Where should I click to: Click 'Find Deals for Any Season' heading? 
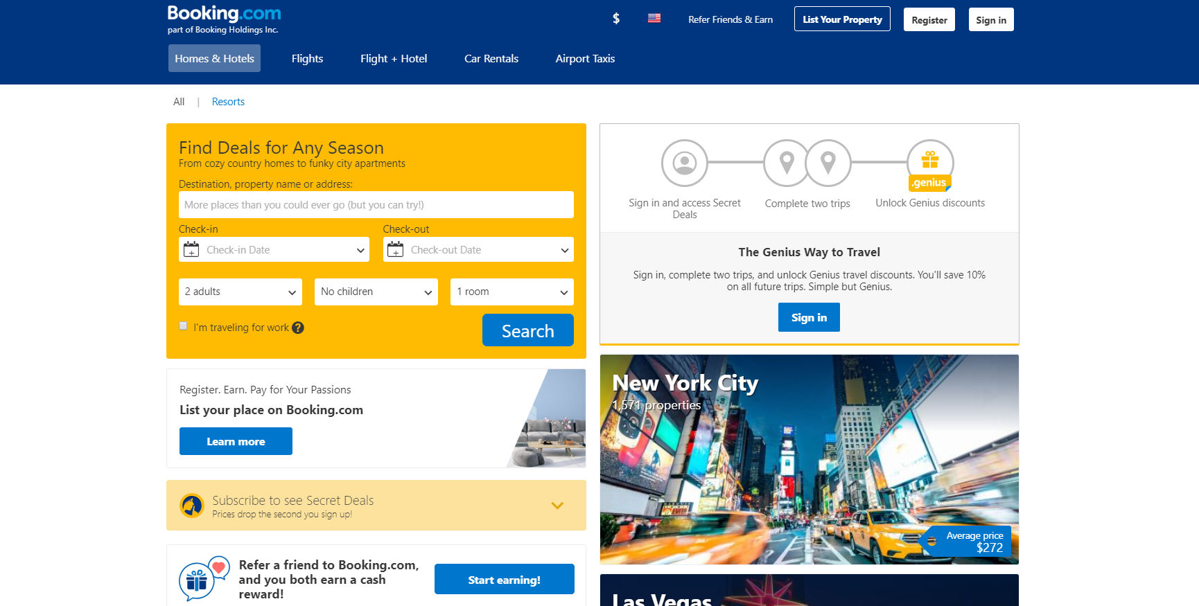point(281,148)
